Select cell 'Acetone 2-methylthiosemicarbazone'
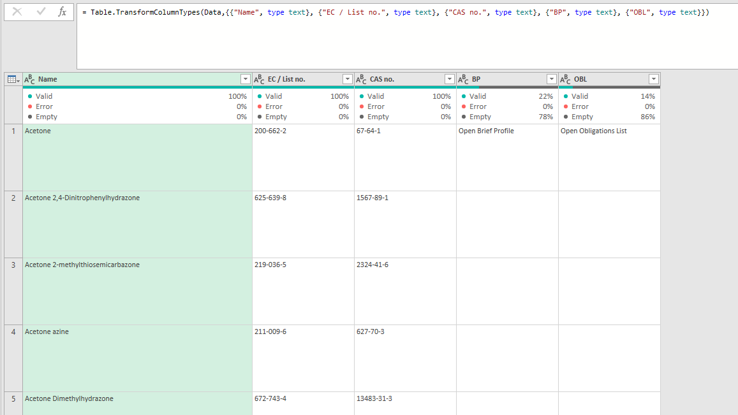 pyautogui.click(x=137, y=291)
